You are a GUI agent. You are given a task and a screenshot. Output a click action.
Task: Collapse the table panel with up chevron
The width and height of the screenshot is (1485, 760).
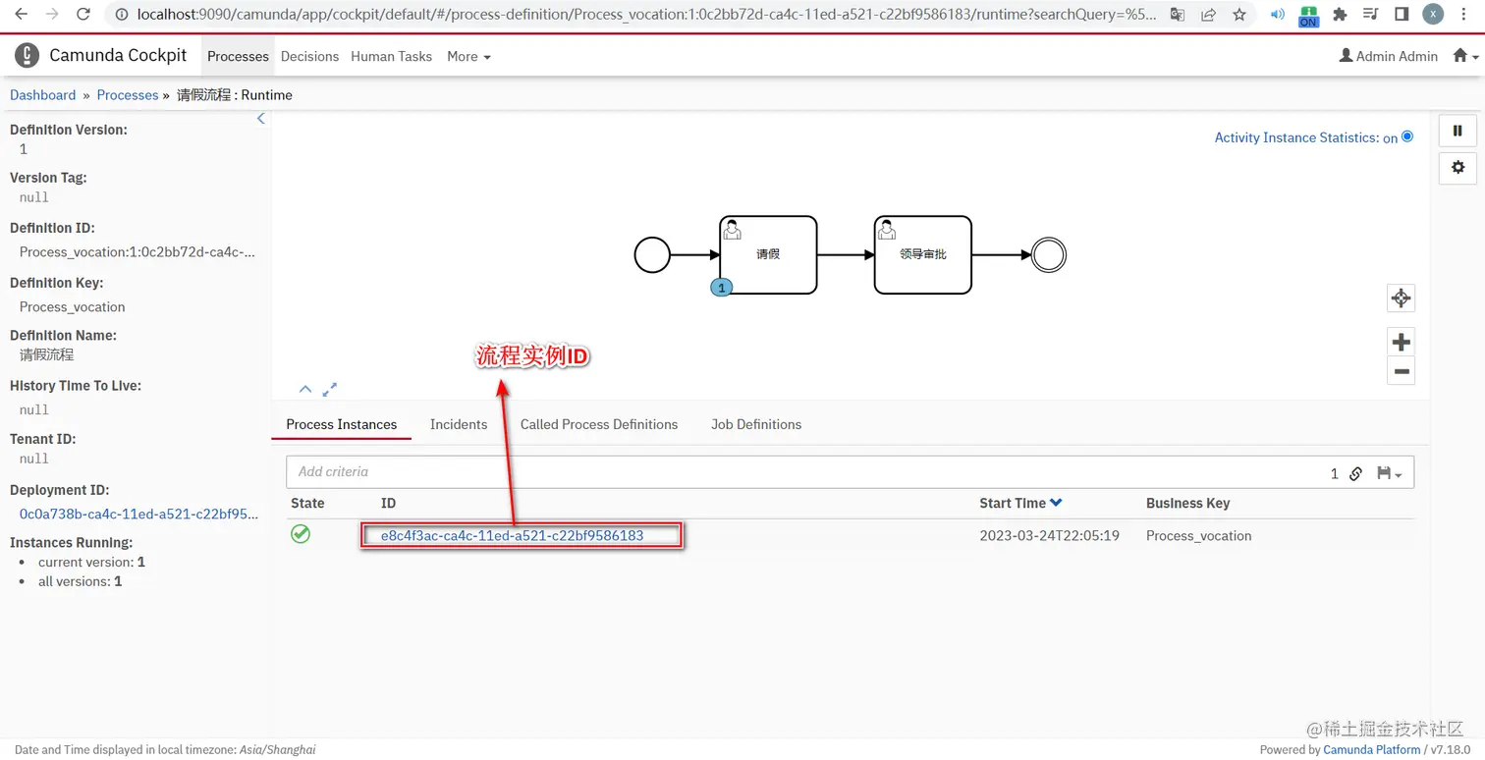pyautogui.click(x=305, y=390)
